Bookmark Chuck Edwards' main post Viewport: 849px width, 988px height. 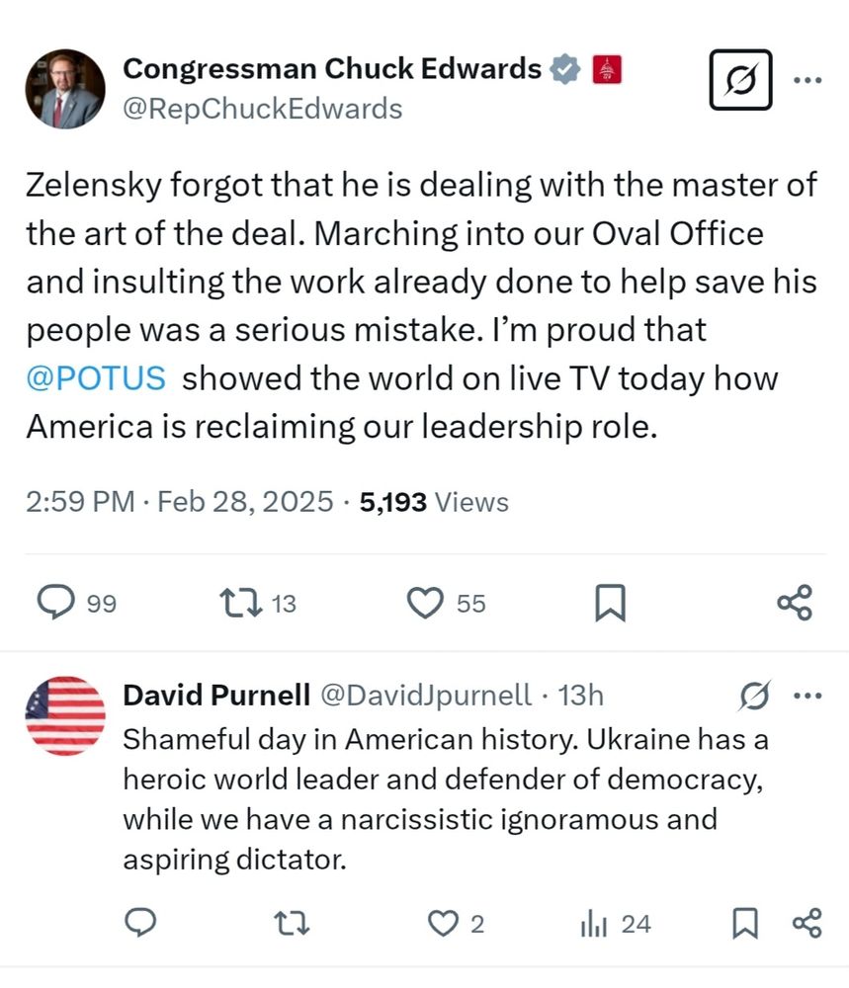[610, 602]
